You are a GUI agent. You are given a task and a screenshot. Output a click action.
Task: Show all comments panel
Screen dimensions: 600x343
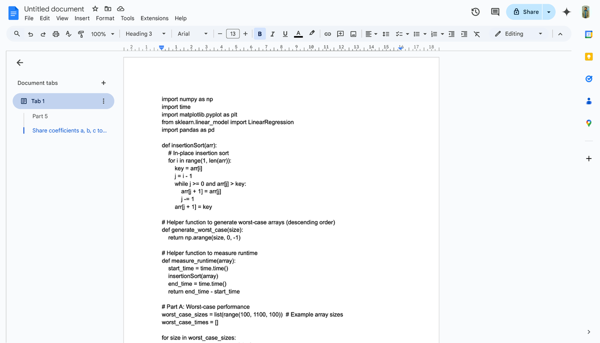click(x=495, y=12)
